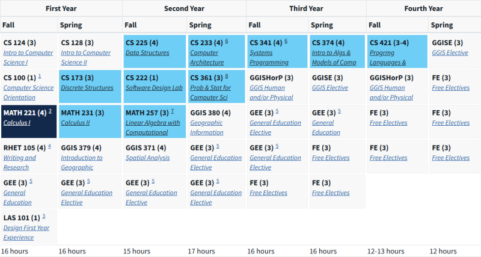Select the 12-13 hours total for Fourth Year Fall
The height and width of the screenshot is (257, 481).
pos(386,251)
